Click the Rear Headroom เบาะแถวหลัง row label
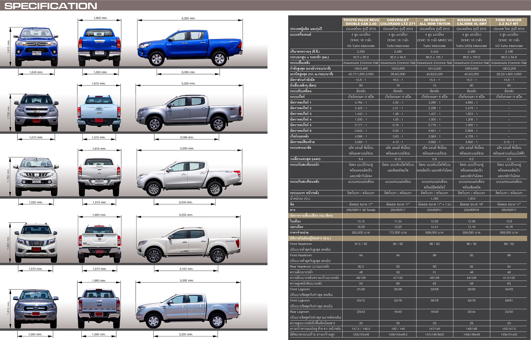Screen dimensions: 531x340 (309, 267)
